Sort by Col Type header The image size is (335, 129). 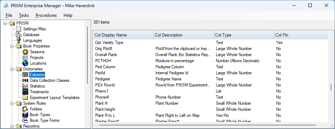(x=244, y=35)
